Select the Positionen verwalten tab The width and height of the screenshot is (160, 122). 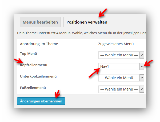tap(87, 22)
